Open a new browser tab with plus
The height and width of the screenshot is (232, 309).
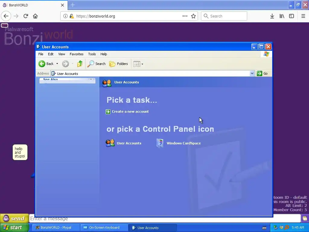coord(73,5)
